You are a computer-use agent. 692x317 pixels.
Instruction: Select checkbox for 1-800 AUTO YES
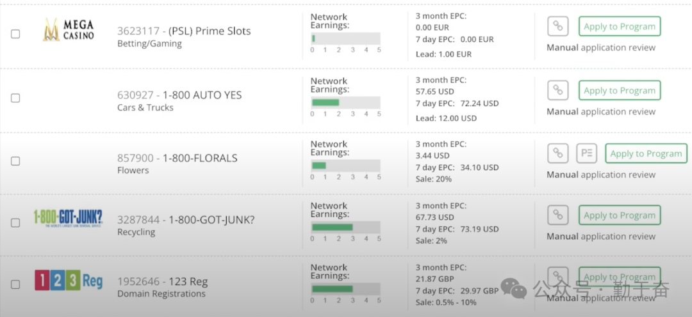point(15,98)
